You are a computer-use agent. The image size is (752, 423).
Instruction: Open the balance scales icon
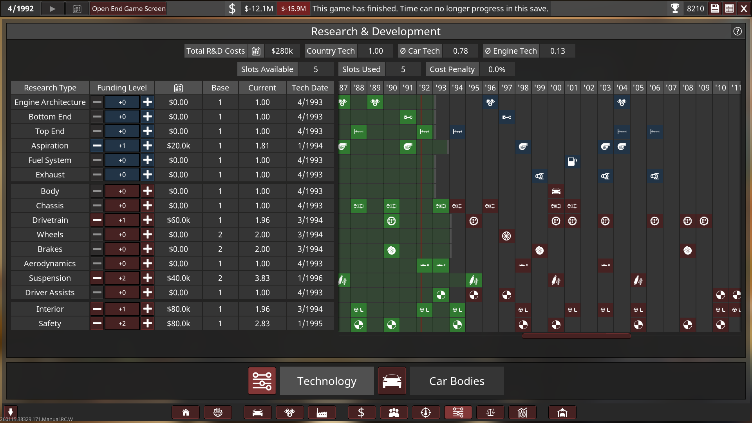point(490,412)
